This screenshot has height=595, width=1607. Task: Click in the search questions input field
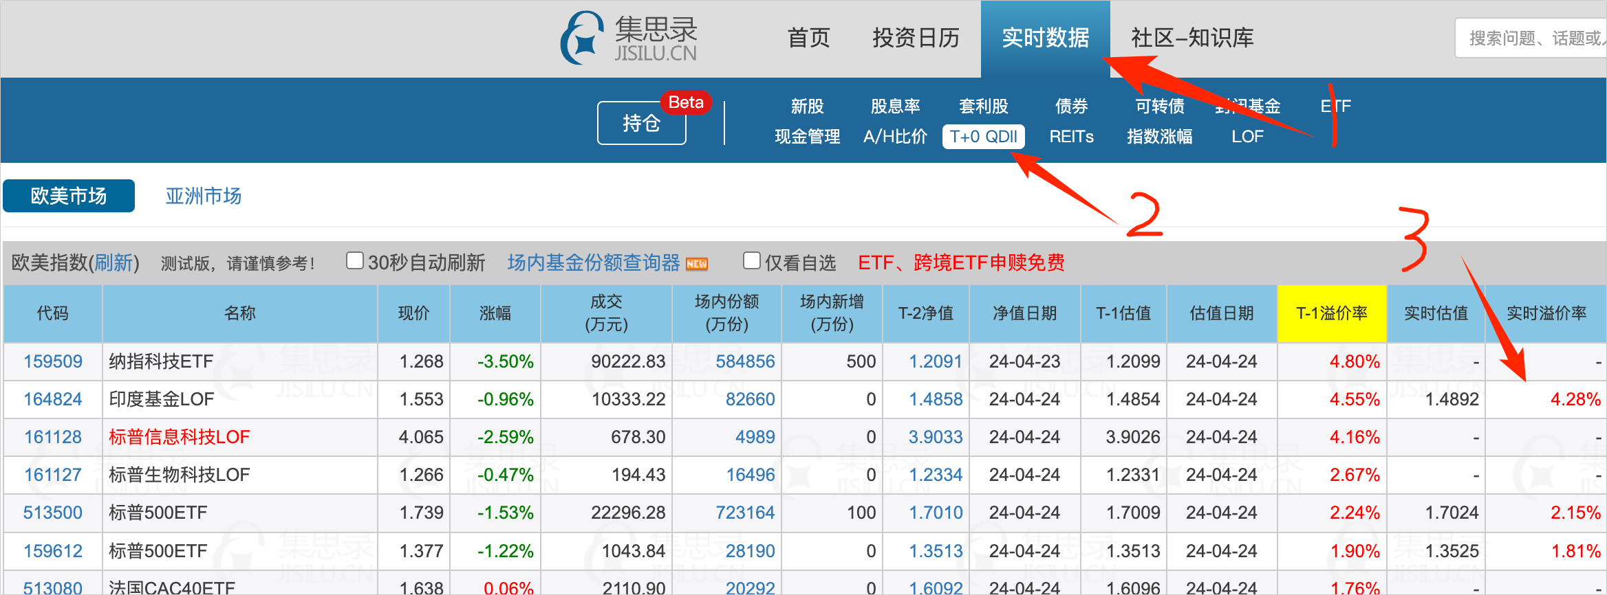[x=1534, y=38]
